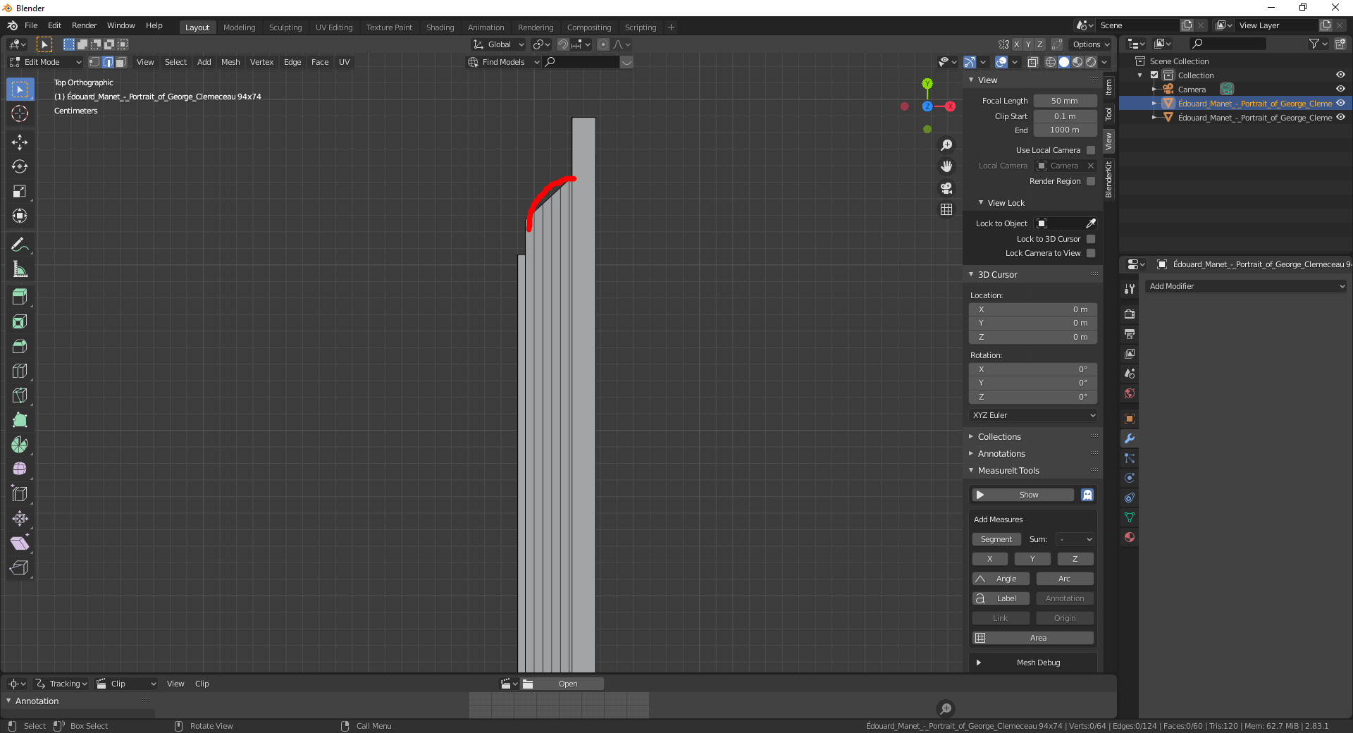Adjust Clip Start 0.1 m field
The image size is (1353, 733).
tap(1065, 116)
